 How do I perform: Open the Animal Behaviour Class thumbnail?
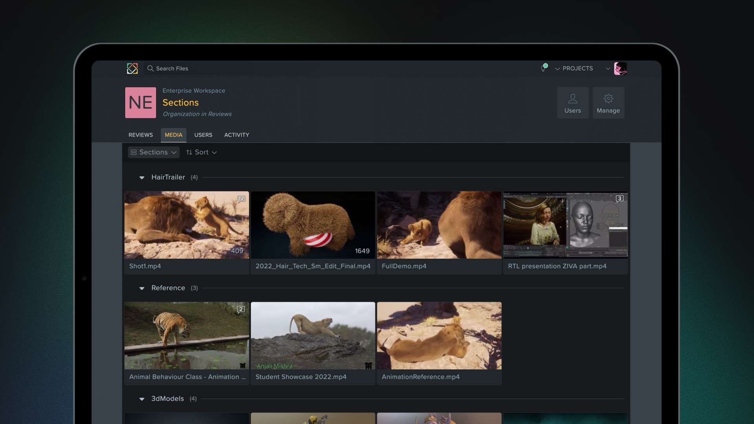(x=187, y=335)
